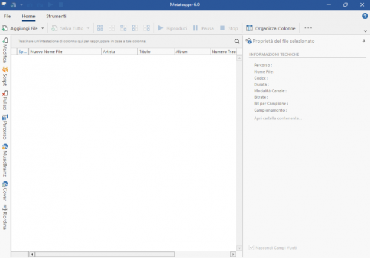Sort by the Album column header
This screenshot has height=258, width=370.
coord(192,52)
